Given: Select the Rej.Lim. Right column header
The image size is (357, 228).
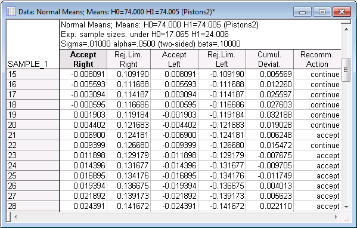Looking at the screenshot, I should coord(129,59).
